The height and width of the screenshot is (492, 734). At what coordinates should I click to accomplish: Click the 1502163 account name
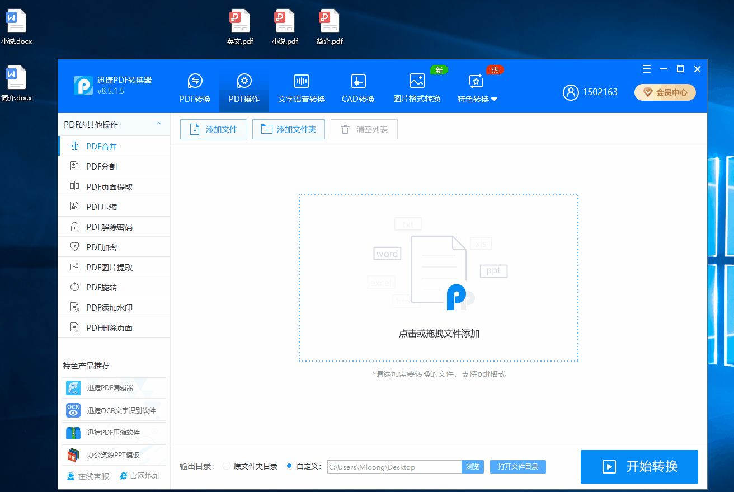(x=600, y=92)
